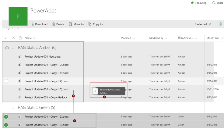Open ellipsis menu for Copy (14).docx
The image size is (224, 128).
pos(115,81)
